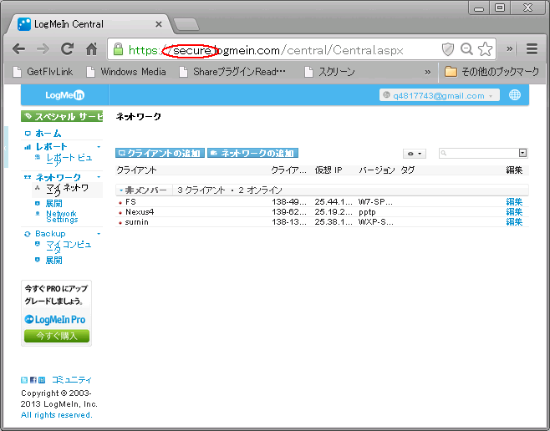This screenshot has width=550, height=431.
Task: Select マイ ネットワーク in the sidebar
Action: click(x=68, y=190)
